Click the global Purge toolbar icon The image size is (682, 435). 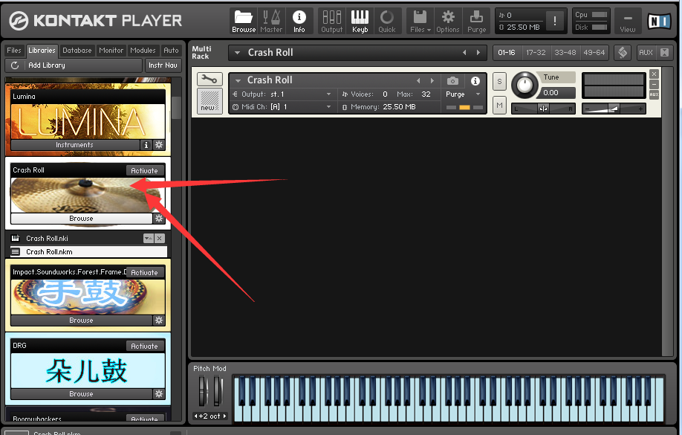pyautogui.click(x=476, y=21)
